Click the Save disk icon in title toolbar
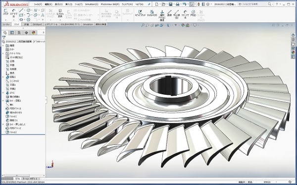Viewport: 297px width, 185px height. (x=170, y=4)
